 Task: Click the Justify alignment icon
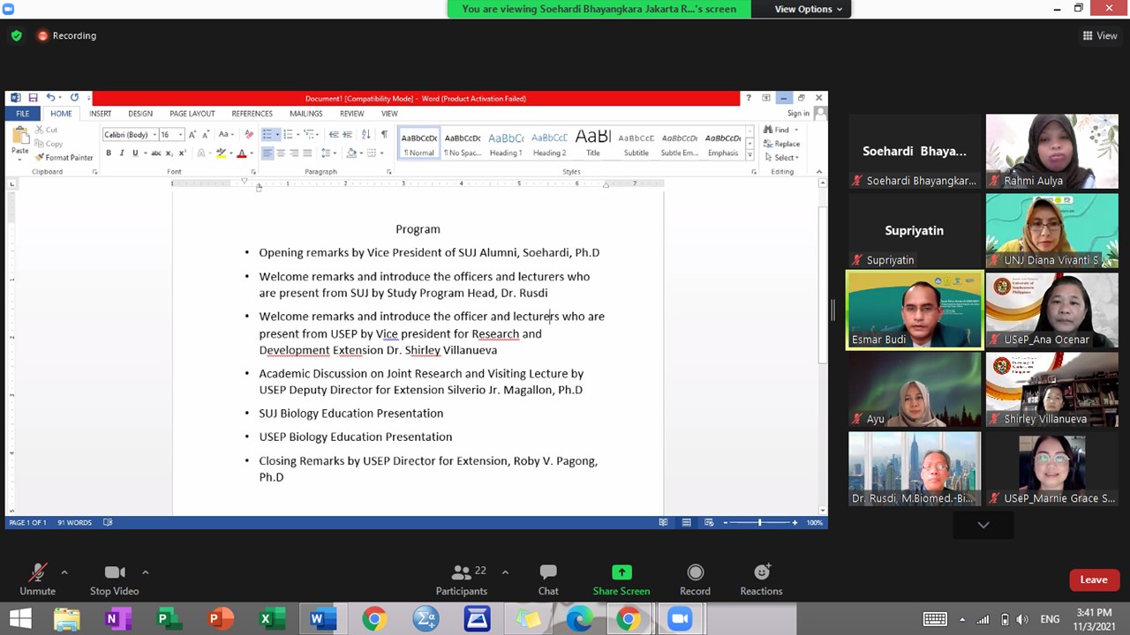click(307, 153)
